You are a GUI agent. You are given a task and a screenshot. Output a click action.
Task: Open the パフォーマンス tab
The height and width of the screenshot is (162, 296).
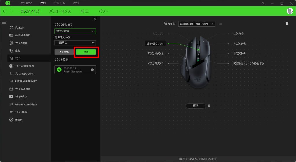pyautogui.click(x=60, y=11)
